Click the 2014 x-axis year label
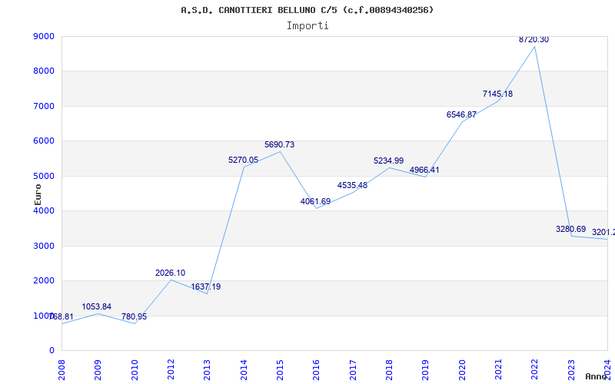 click(x=244, y=369)
